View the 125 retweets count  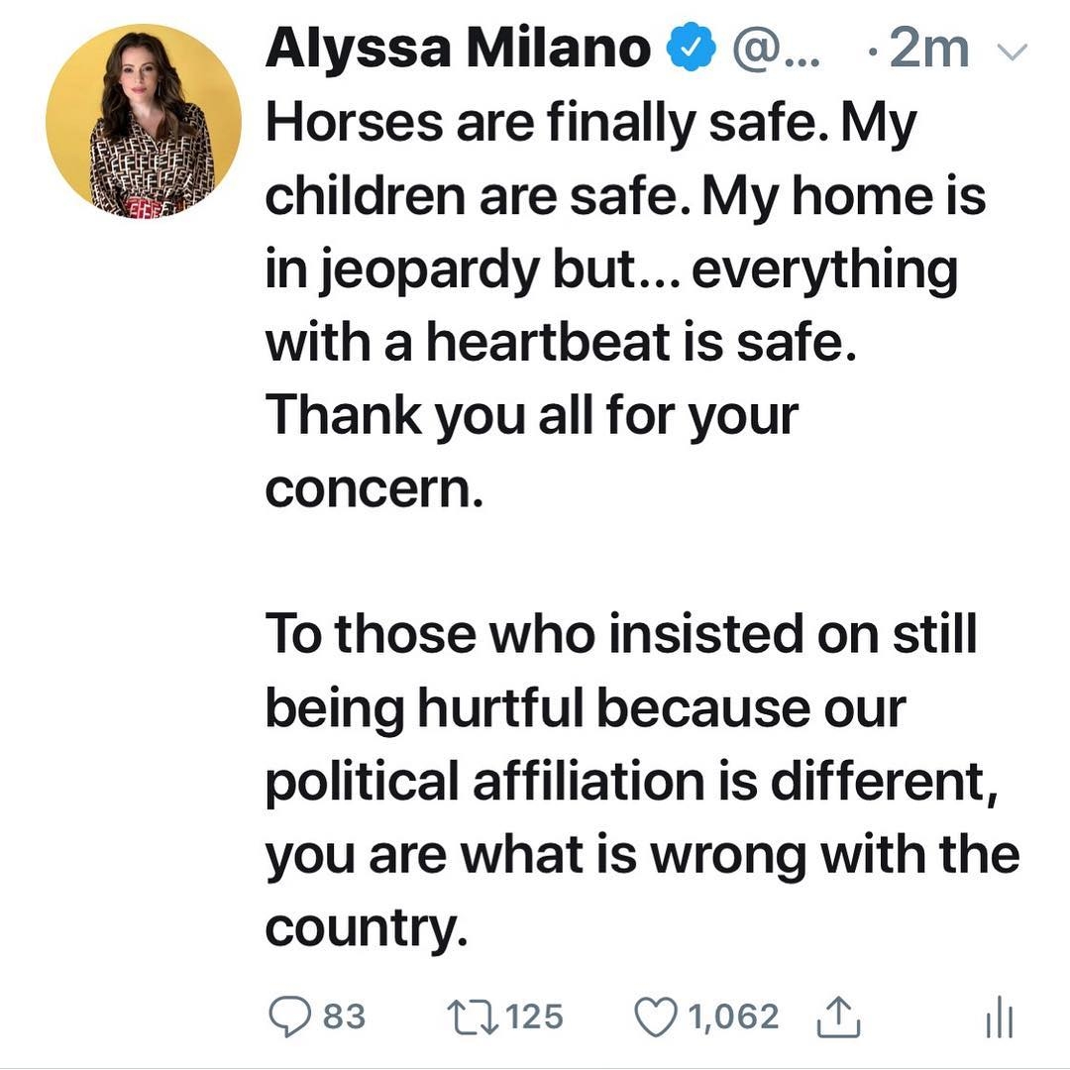click(535, 1016)
